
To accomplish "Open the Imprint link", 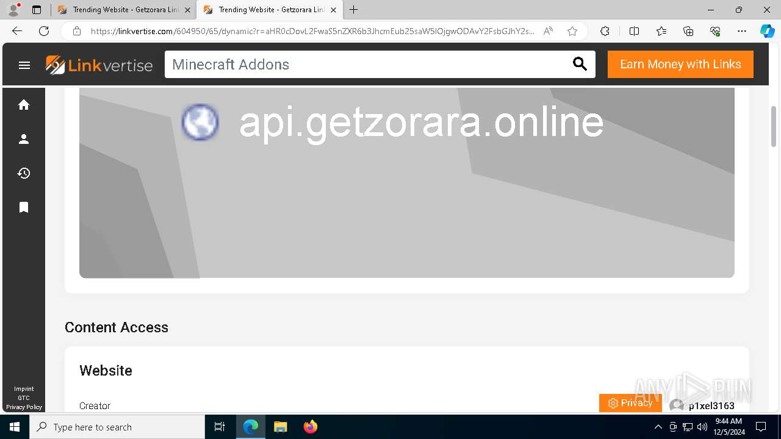I will [x=24, y=389].
